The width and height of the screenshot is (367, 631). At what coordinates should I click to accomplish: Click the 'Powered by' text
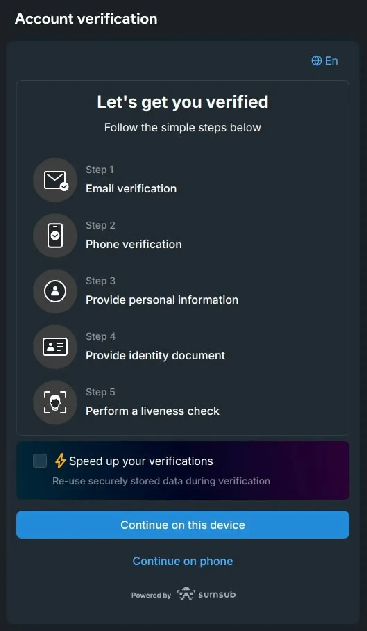click(151, 595)
